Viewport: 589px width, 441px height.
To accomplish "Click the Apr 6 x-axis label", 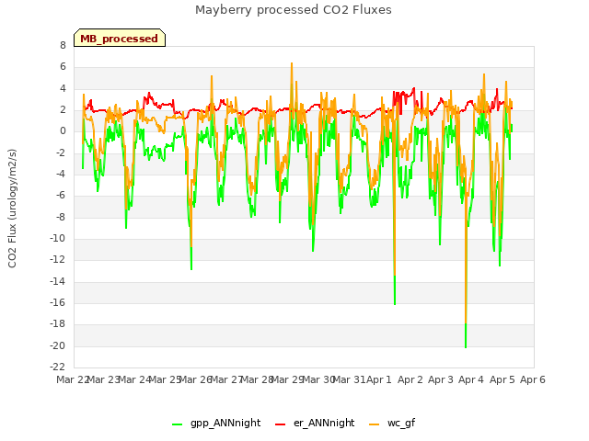I will tap(533, 379).
